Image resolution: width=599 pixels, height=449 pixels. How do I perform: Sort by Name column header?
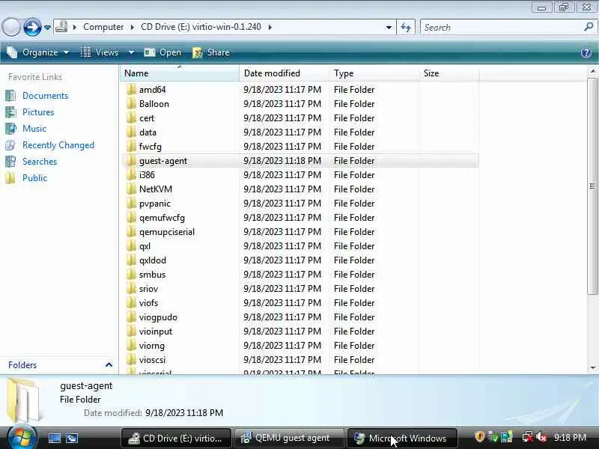click(x=180, y=73)
